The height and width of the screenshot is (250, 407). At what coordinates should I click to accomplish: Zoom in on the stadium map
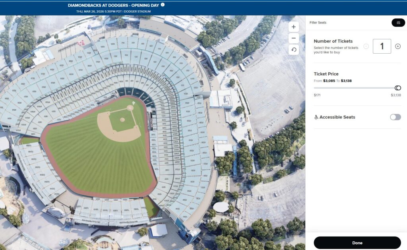[294, 27]
